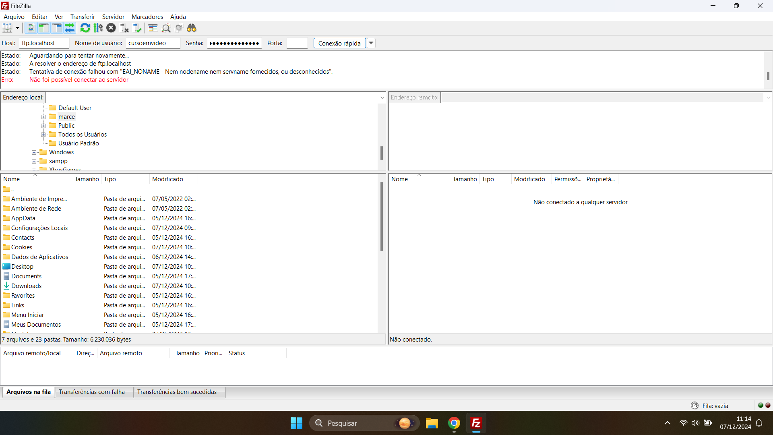Open the Site Manager icon
The height and width of the screenshot is (435, 773).
point(8,28)
